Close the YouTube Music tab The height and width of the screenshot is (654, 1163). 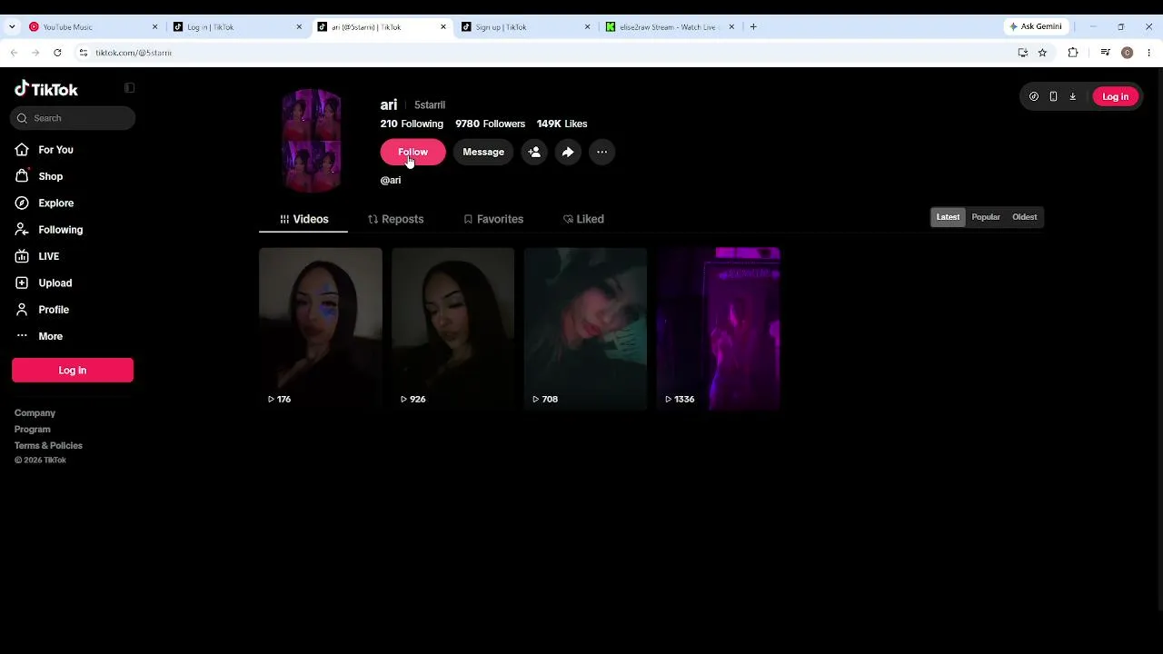tap(154, 27)
